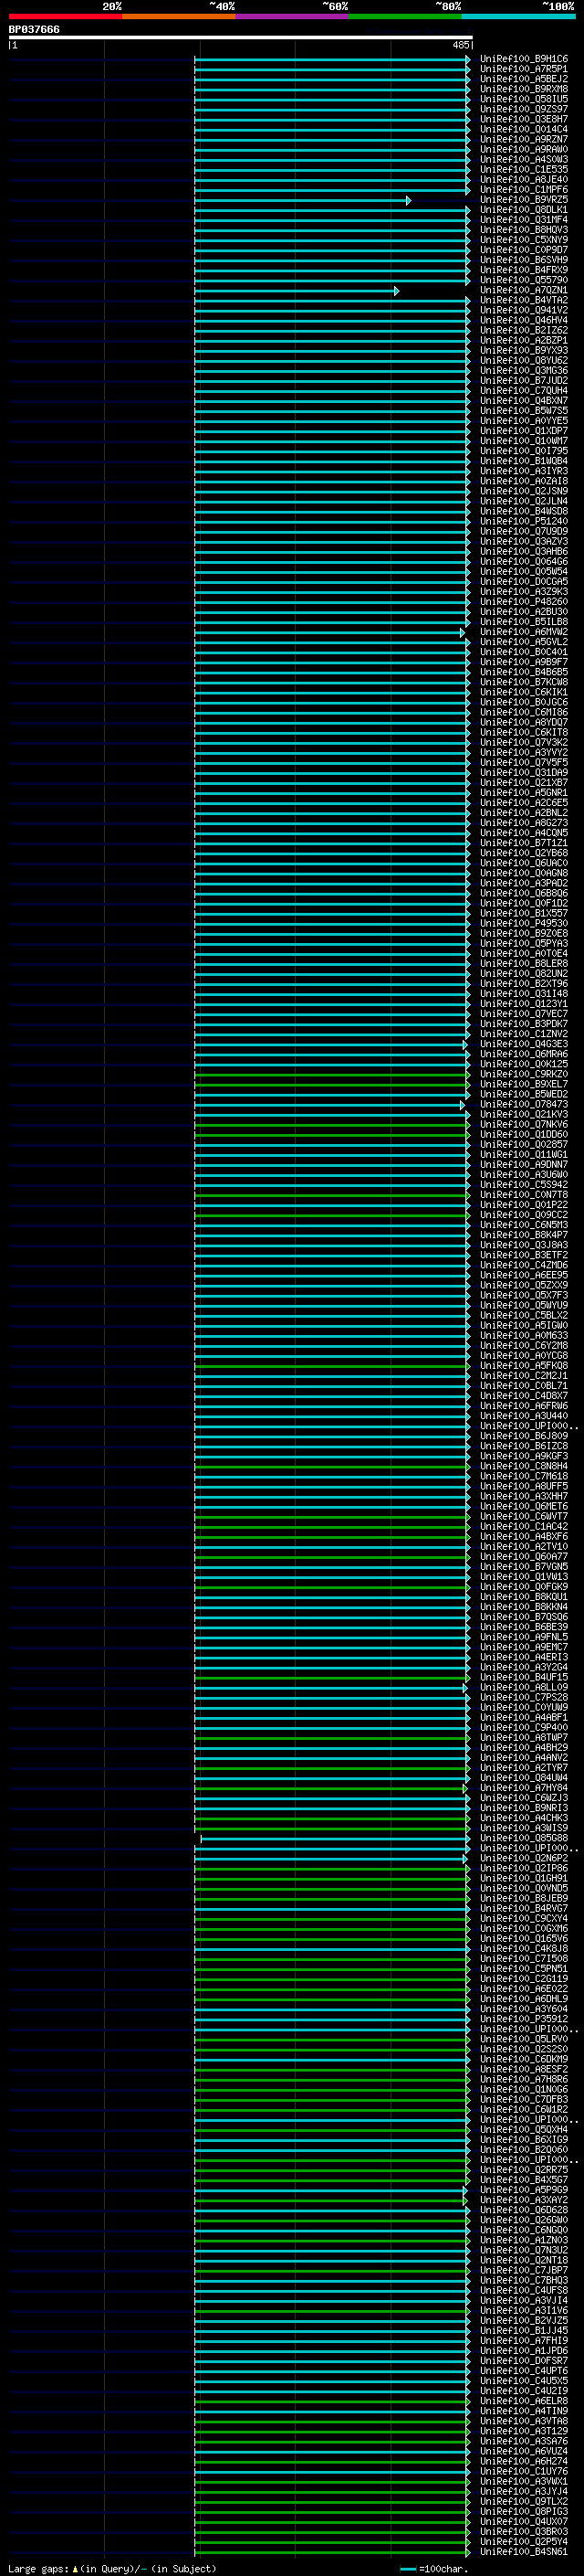Select the UniRef100_B8KKN4 label
Image resolution: width=584 pixels, height=2576 pixels.
pos(523,1607)
